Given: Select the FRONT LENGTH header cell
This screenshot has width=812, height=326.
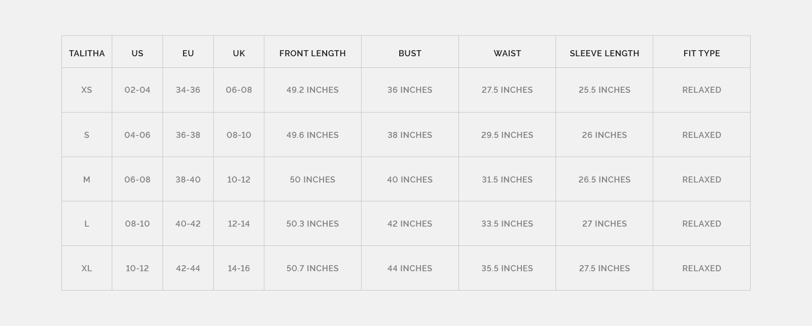Looking at the screenshot, I should 312,53.
